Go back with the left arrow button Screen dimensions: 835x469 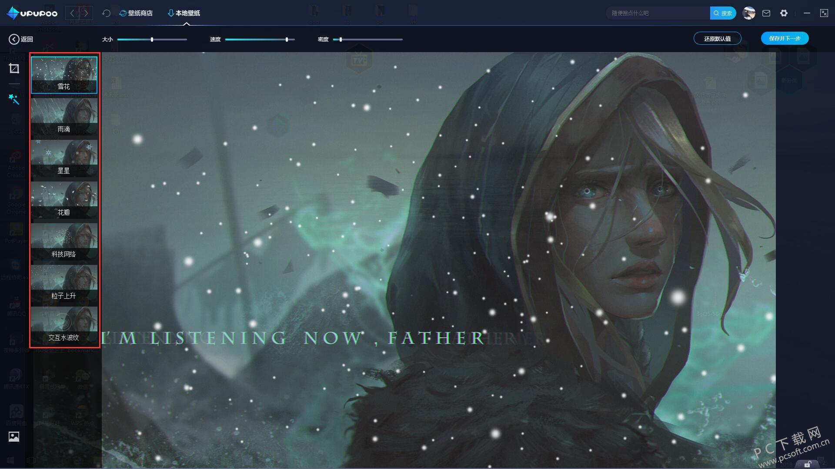coord(72,13)
